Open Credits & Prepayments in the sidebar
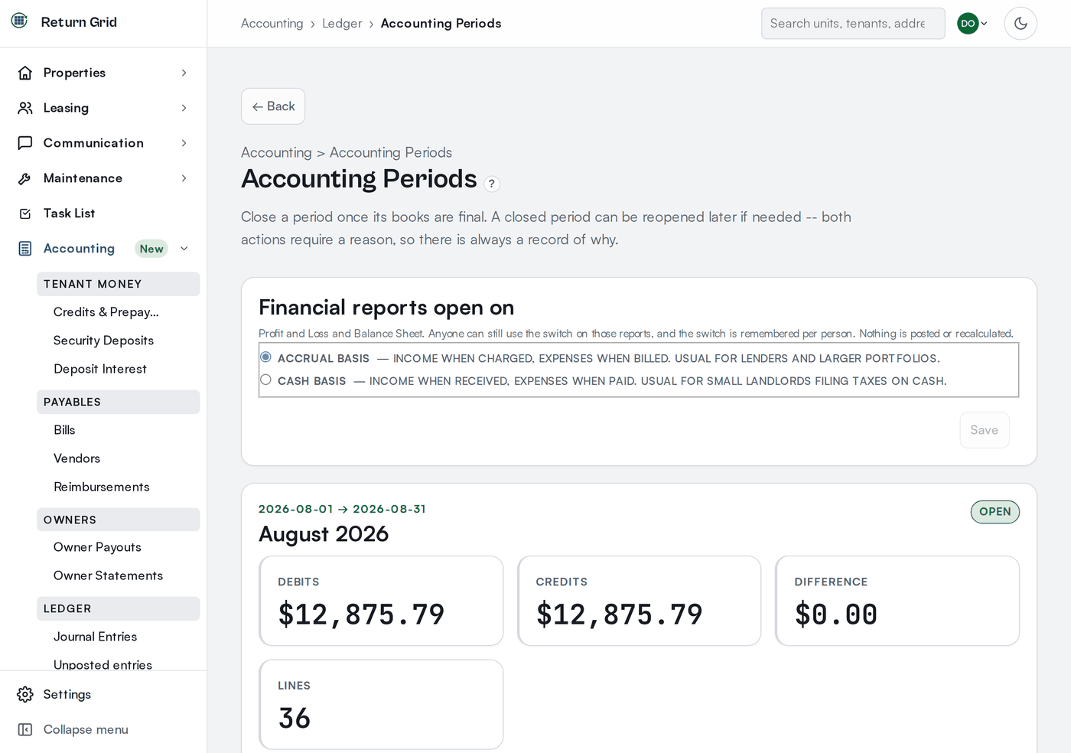Viewport: 1071px width, 753px height. click(x=106, y=312)
